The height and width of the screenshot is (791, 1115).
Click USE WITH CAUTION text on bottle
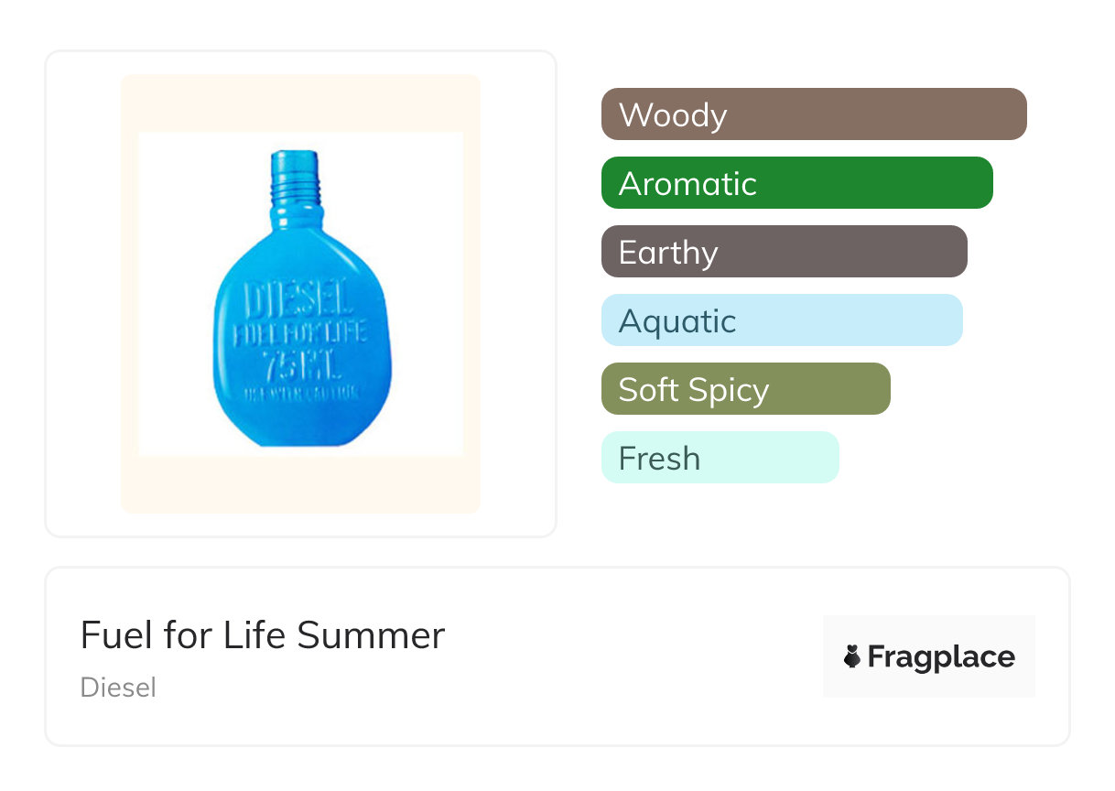coord(299,395)
